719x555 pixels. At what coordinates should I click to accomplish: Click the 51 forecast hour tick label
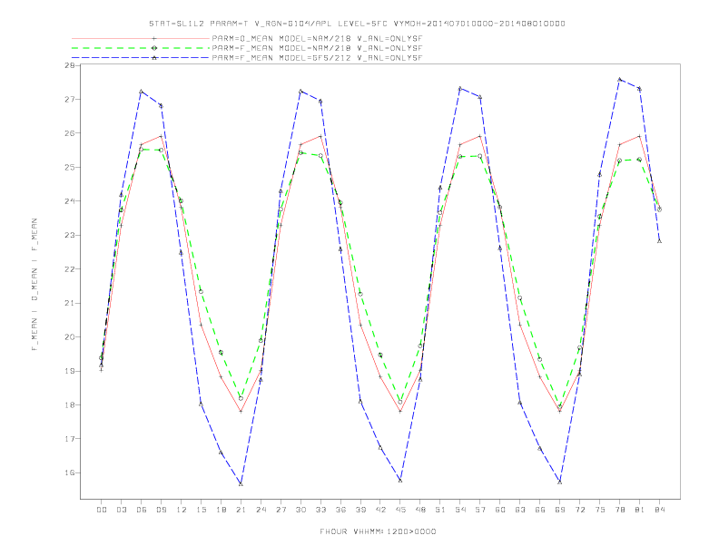440,510
